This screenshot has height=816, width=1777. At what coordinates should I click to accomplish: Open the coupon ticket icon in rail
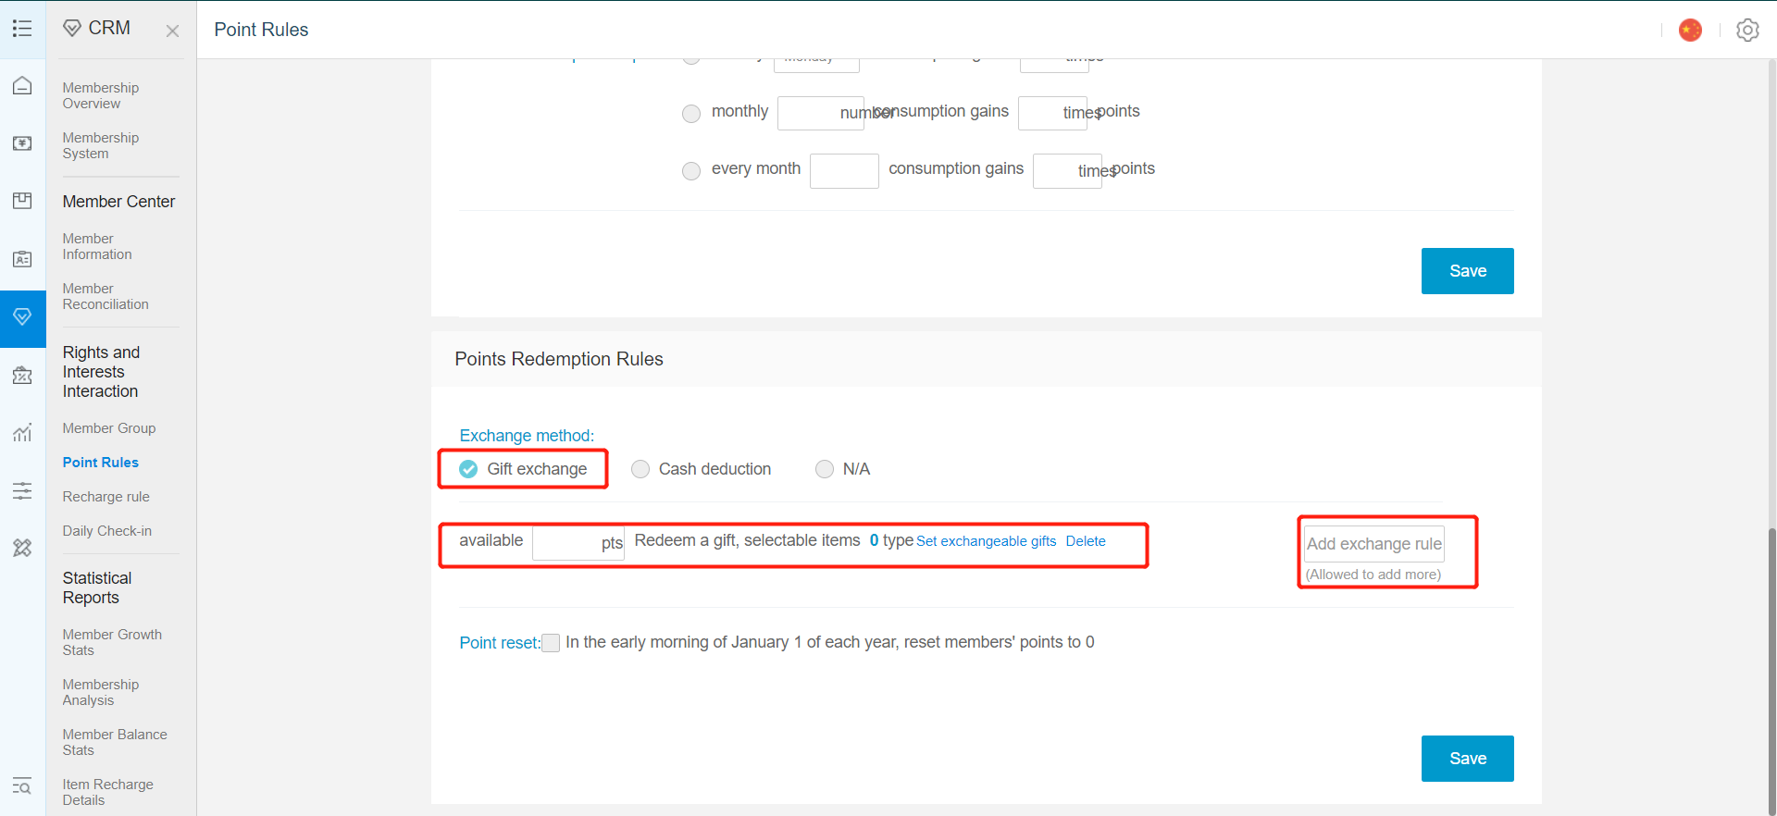[x=22, y=376]
